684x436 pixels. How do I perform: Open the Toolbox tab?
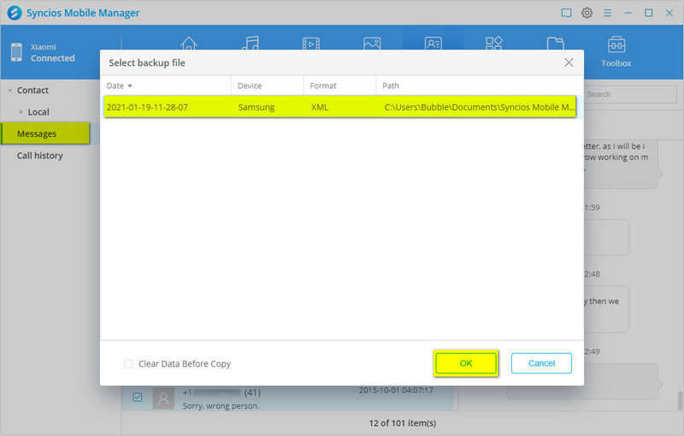[616, 51]
